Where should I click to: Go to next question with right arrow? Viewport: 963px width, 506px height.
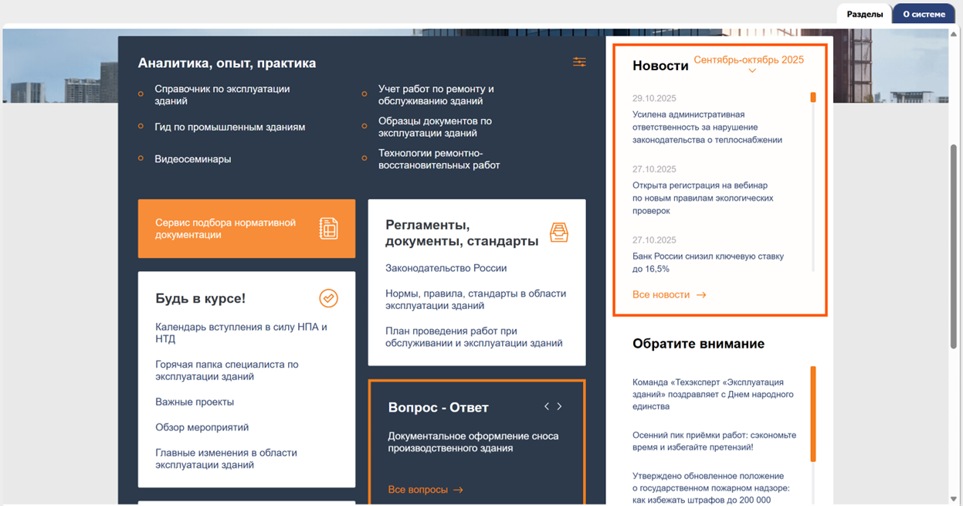click(559, 406)
